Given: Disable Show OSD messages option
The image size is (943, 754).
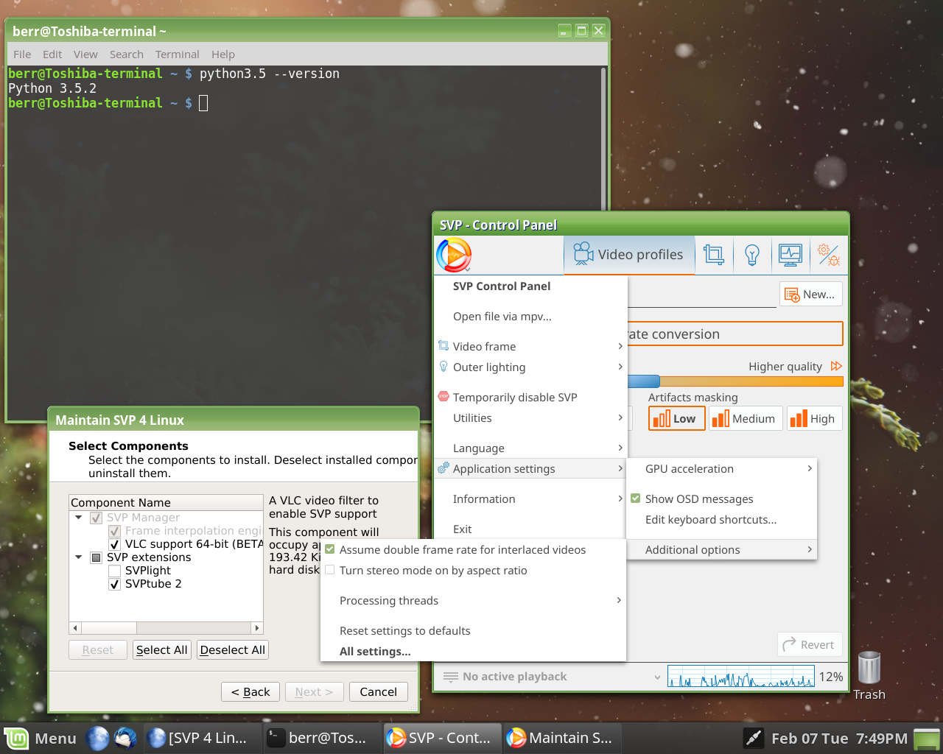Looking at the screenshot, I should [x=635, y=498].
